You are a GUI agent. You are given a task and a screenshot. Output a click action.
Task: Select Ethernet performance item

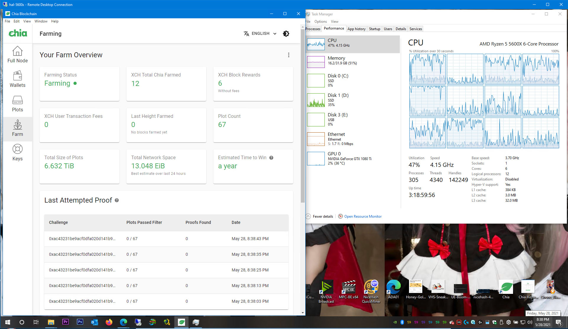[x=353, y=139]
